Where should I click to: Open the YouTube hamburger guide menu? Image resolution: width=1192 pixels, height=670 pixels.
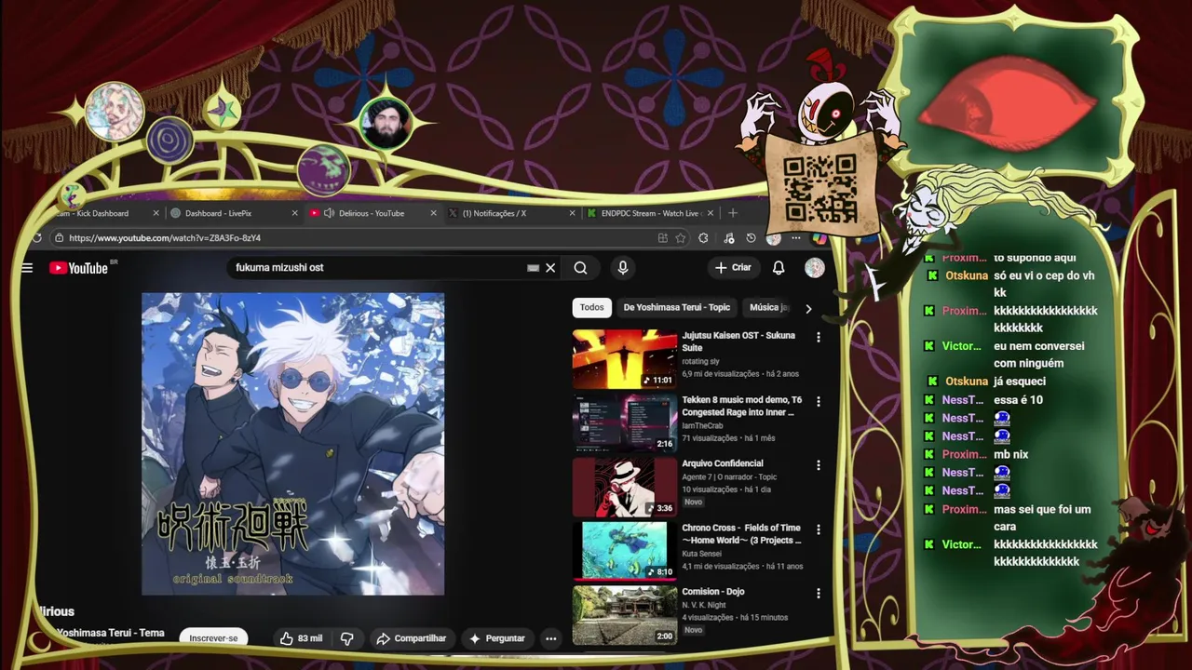coord(27,268)
